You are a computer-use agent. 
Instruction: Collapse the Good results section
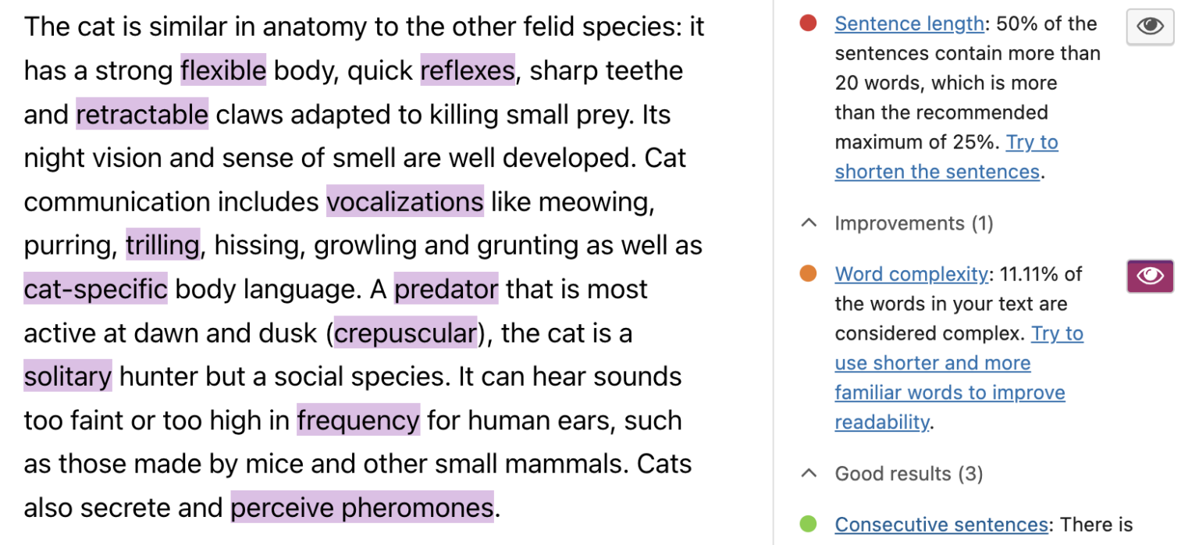coord(808,473)
